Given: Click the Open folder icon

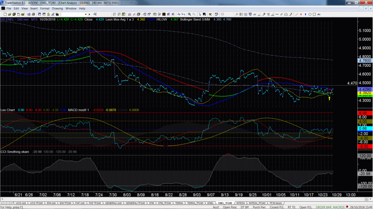Looking at the screenshot, I should [x=9, y=15].
